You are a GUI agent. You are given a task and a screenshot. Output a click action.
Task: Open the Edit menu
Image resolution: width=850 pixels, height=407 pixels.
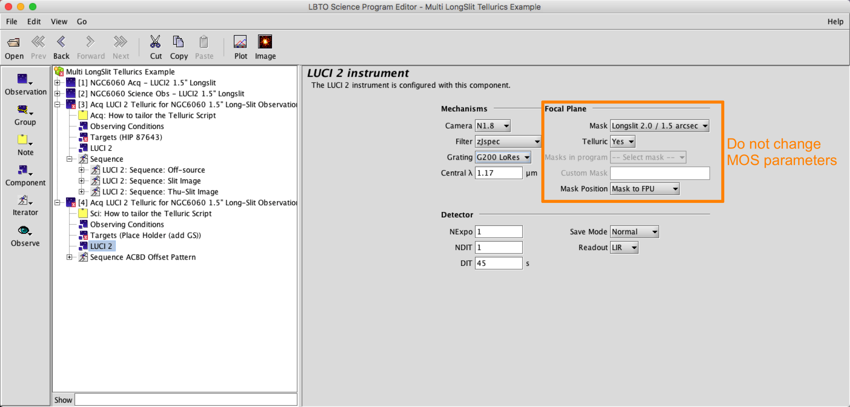point(34,22)
